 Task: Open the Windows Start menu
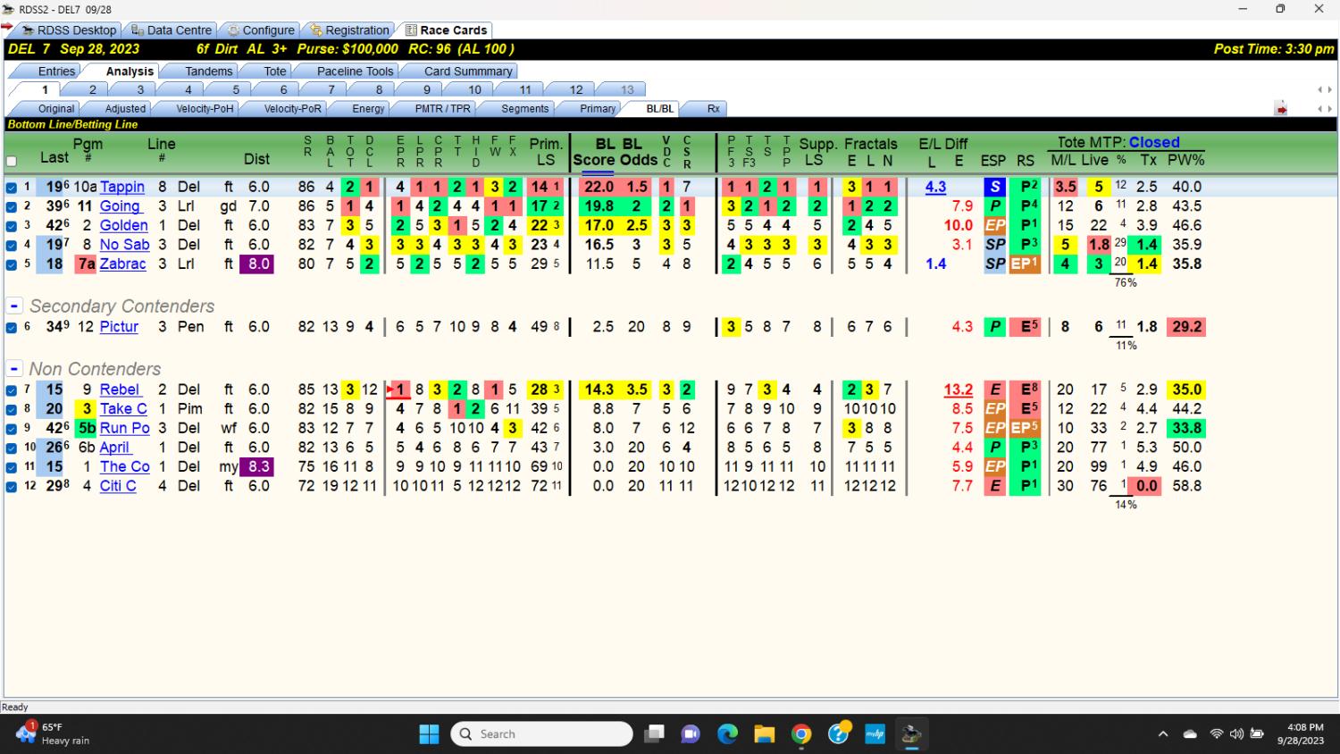click(x=429, y=734)
